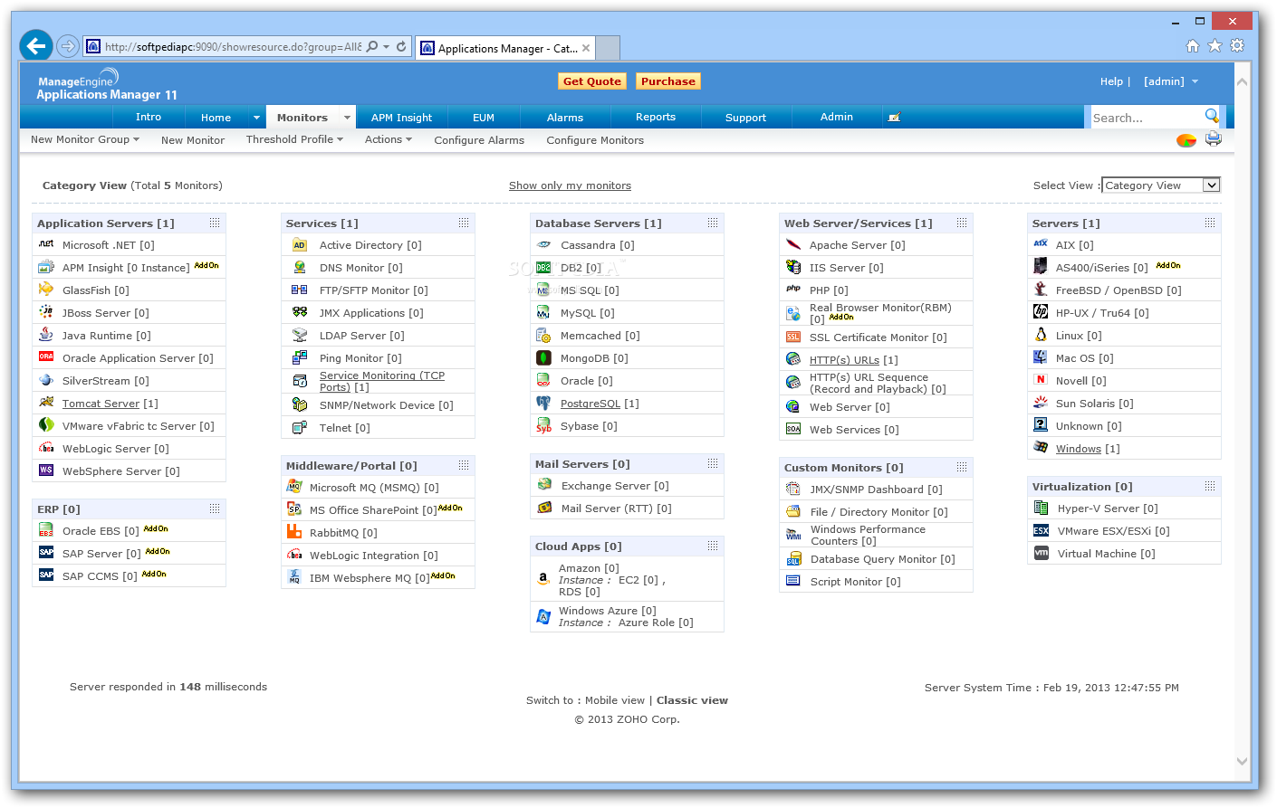The width and height of the screenshot is (1277, 808).
Task: Click the New Monitor menu item
Action: coord(193,140)
